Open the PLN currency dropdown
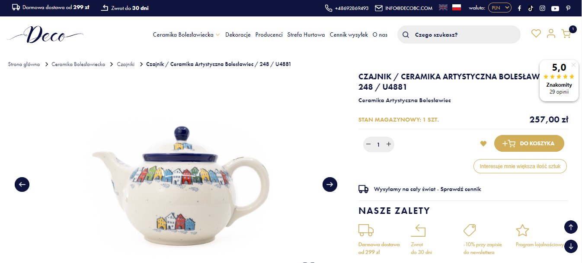 tap(500, 8)
